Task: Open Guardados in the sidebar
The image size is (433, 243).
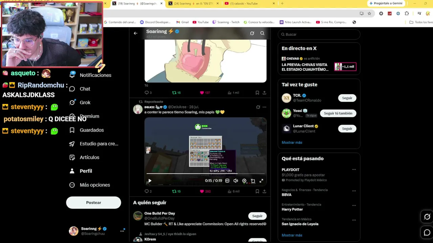Action: [87, 130]
